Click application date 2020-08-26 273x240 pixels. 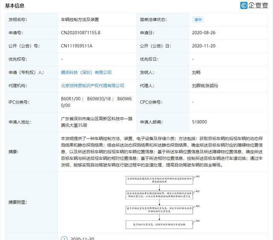tap(204, 33)
